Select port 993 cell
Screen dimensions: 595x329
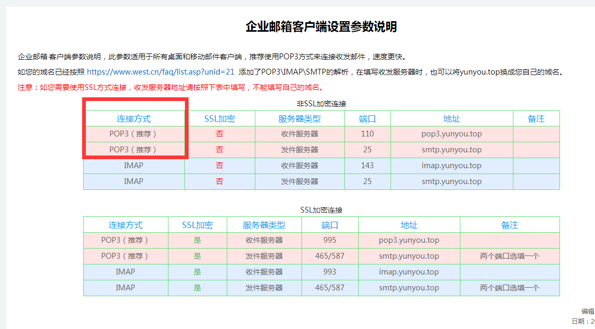(x=330, y=272)
